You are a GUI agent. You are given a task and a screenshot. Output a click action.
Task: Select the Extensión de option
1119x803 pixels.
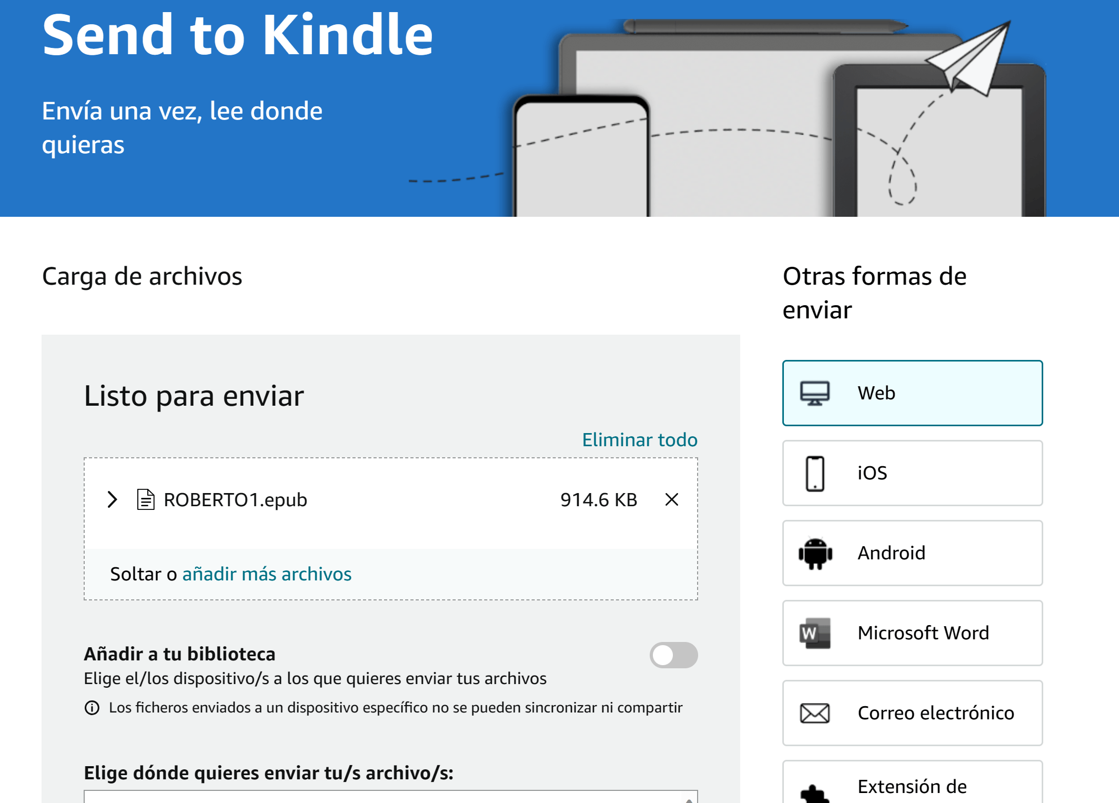click(912, 782)
